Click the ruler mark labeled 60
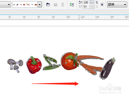 [x=39, y=17]
